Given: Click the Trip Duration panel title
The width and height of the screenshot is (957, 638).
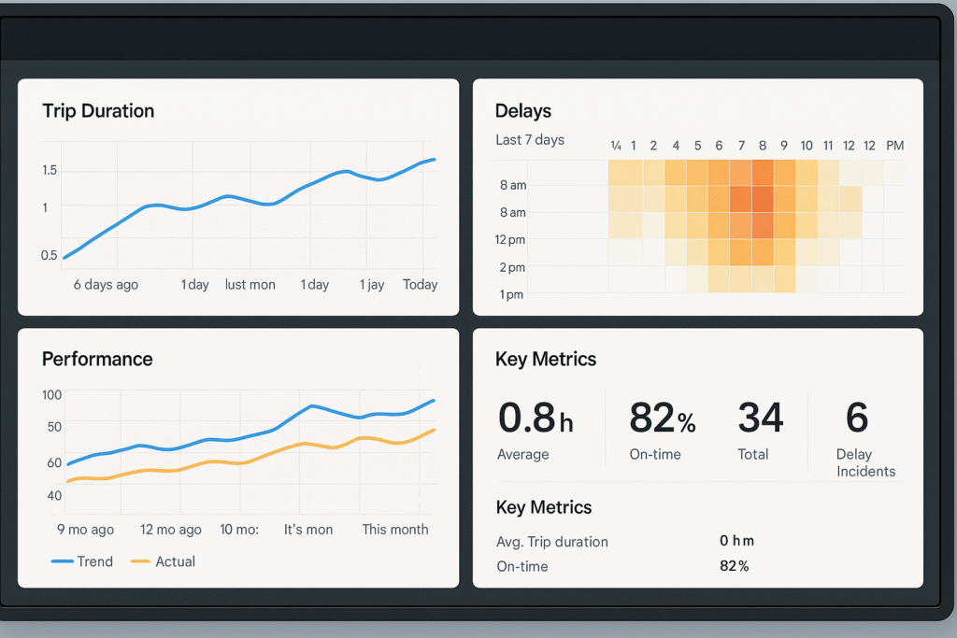Looking at the screenshot, I should click(98, 111).
